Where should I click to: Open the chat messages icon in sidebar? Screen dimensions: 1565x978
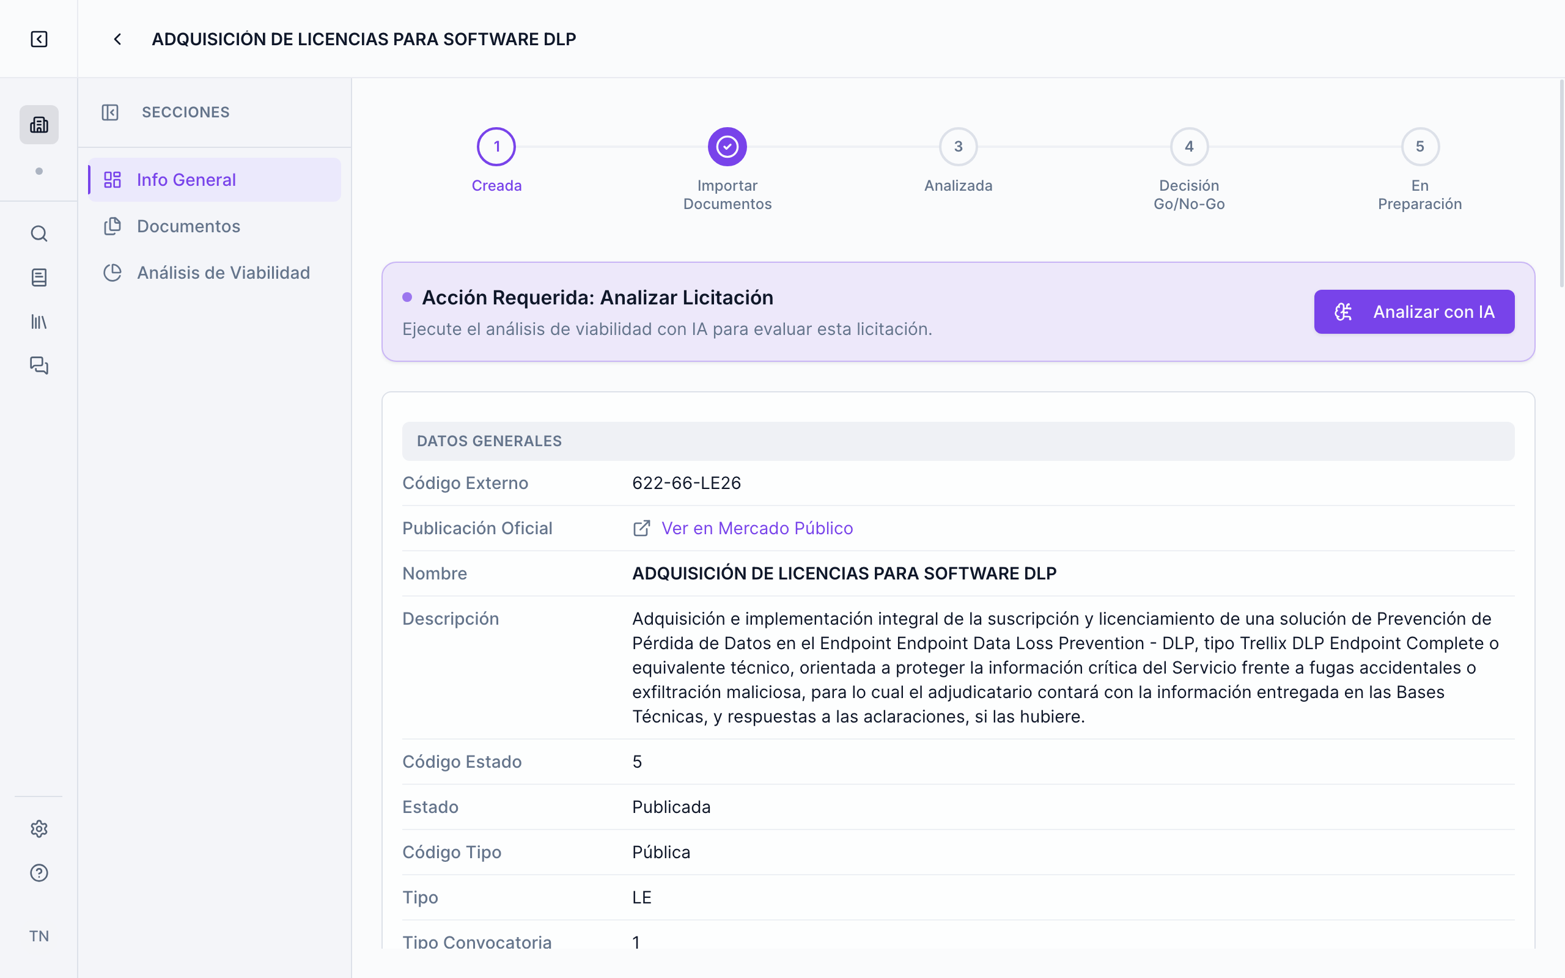39,366
